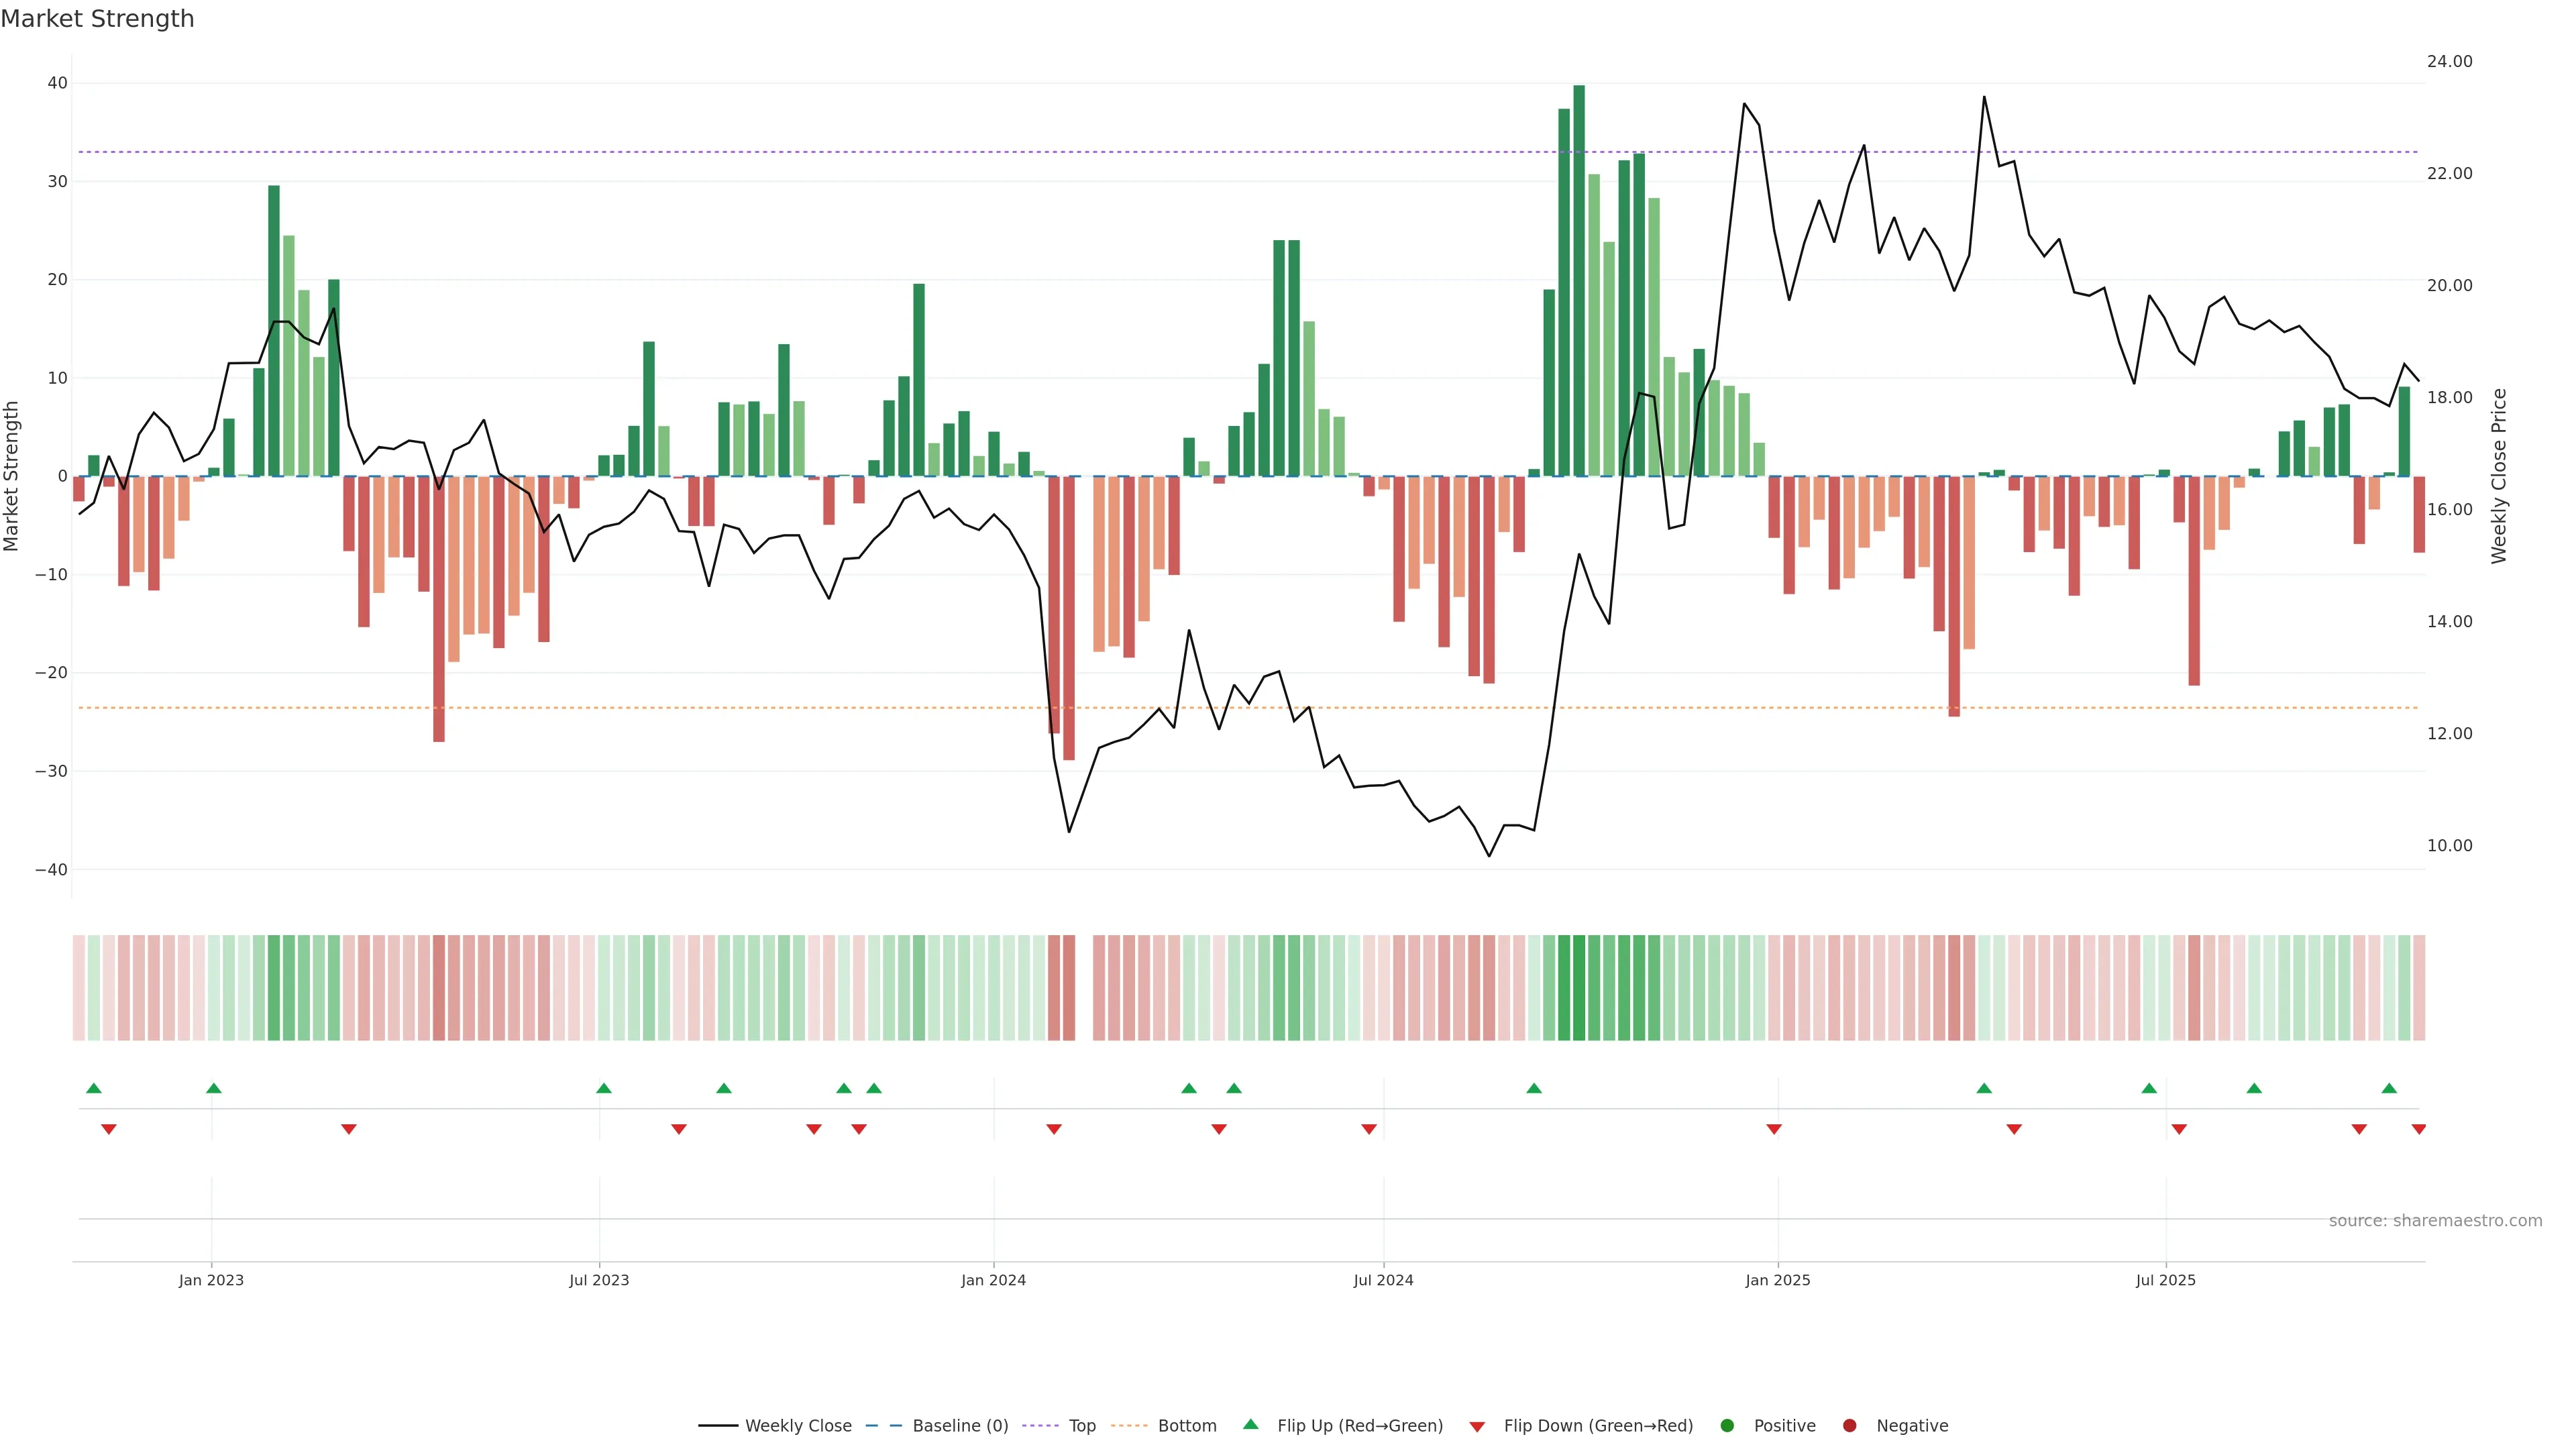Click the Jul 2025 x-axis label

pyautogui.click(x=2165, y=1280)
